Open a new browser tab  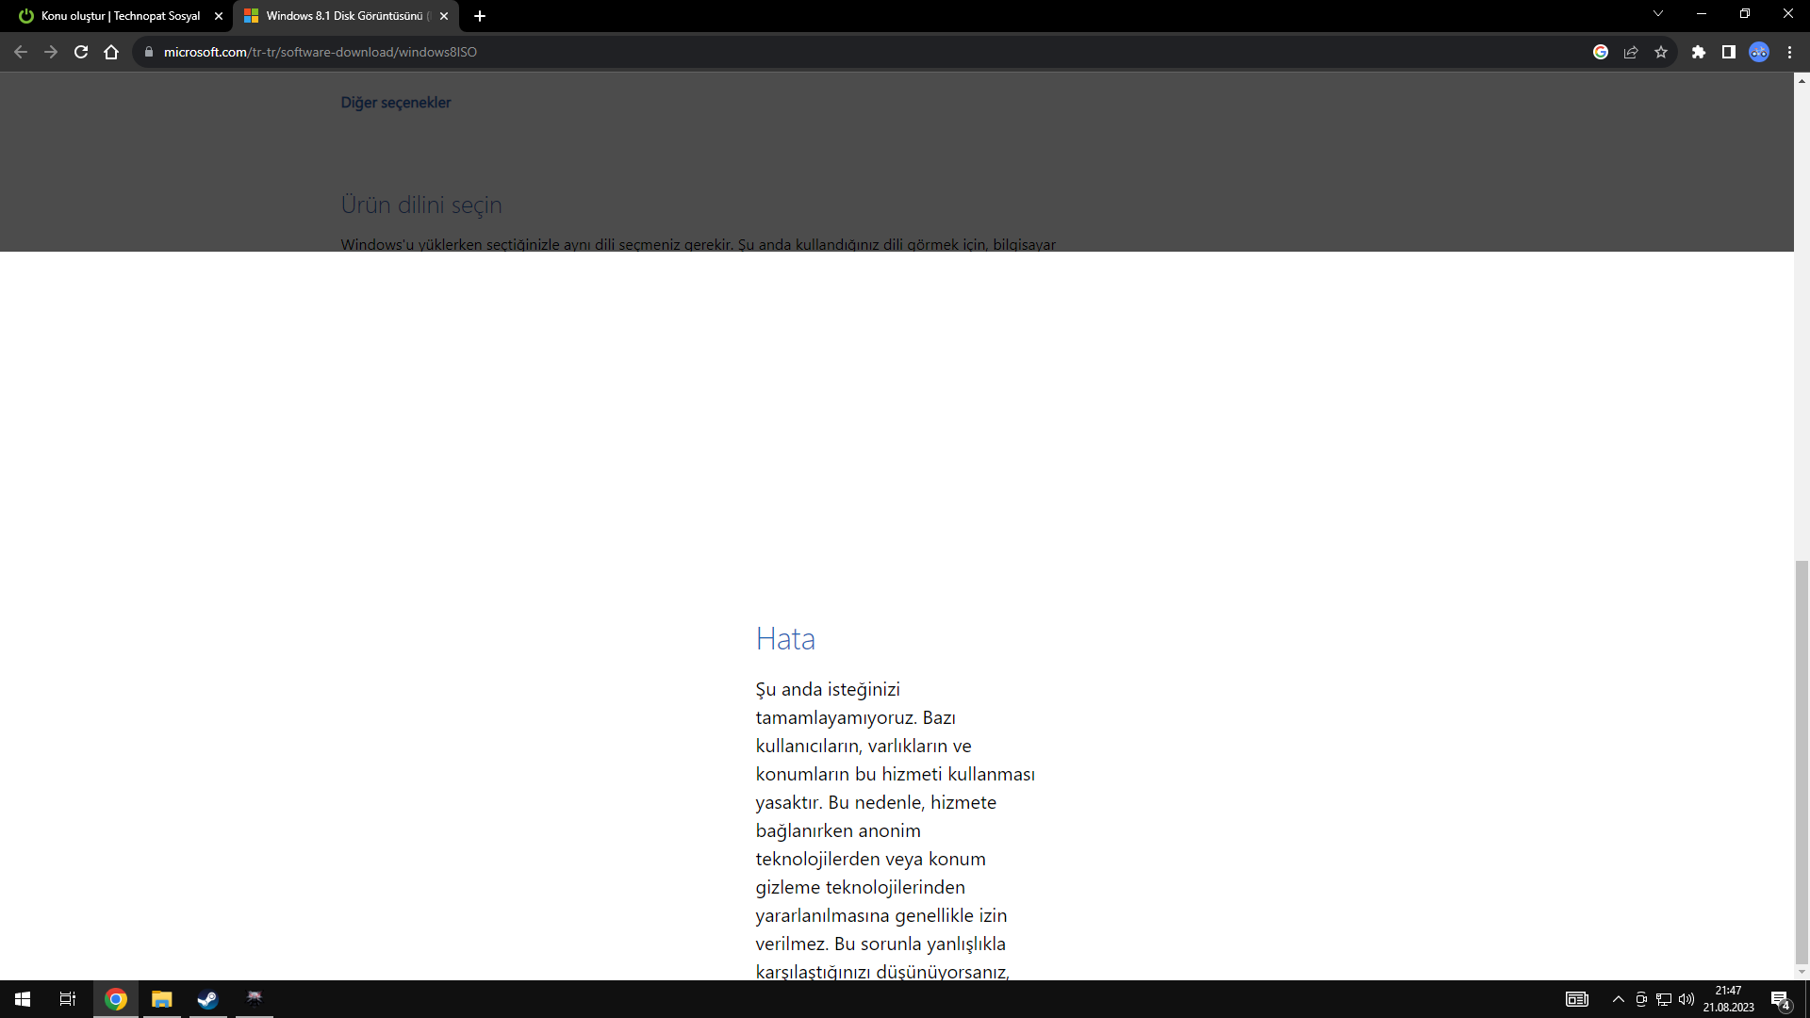click(480, 16)
